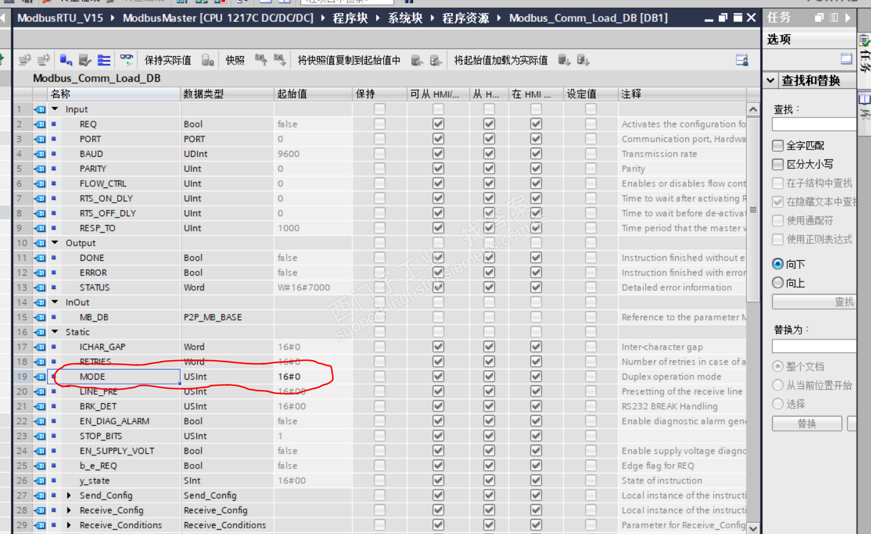Click the tag icon in the MODE row
This screenshot has width=871, height=534.
coord(40,376)
